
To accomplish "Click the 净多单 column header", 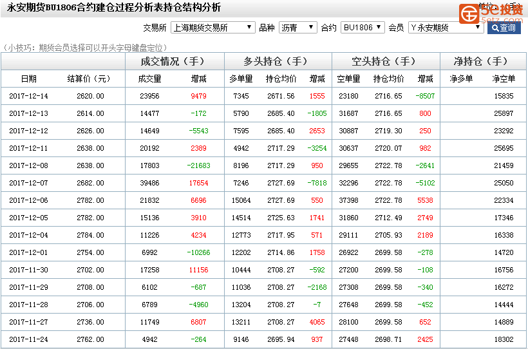I will 461,79.
